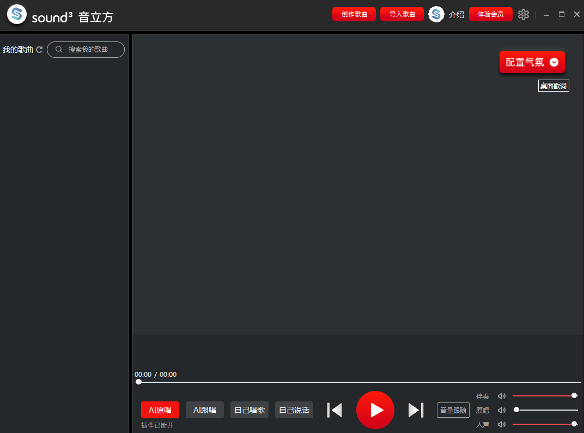Image resolution: width=584 pixels, height=433 pixels.
Task: Open settings with the gear icon
Action: tap(524, 15)
